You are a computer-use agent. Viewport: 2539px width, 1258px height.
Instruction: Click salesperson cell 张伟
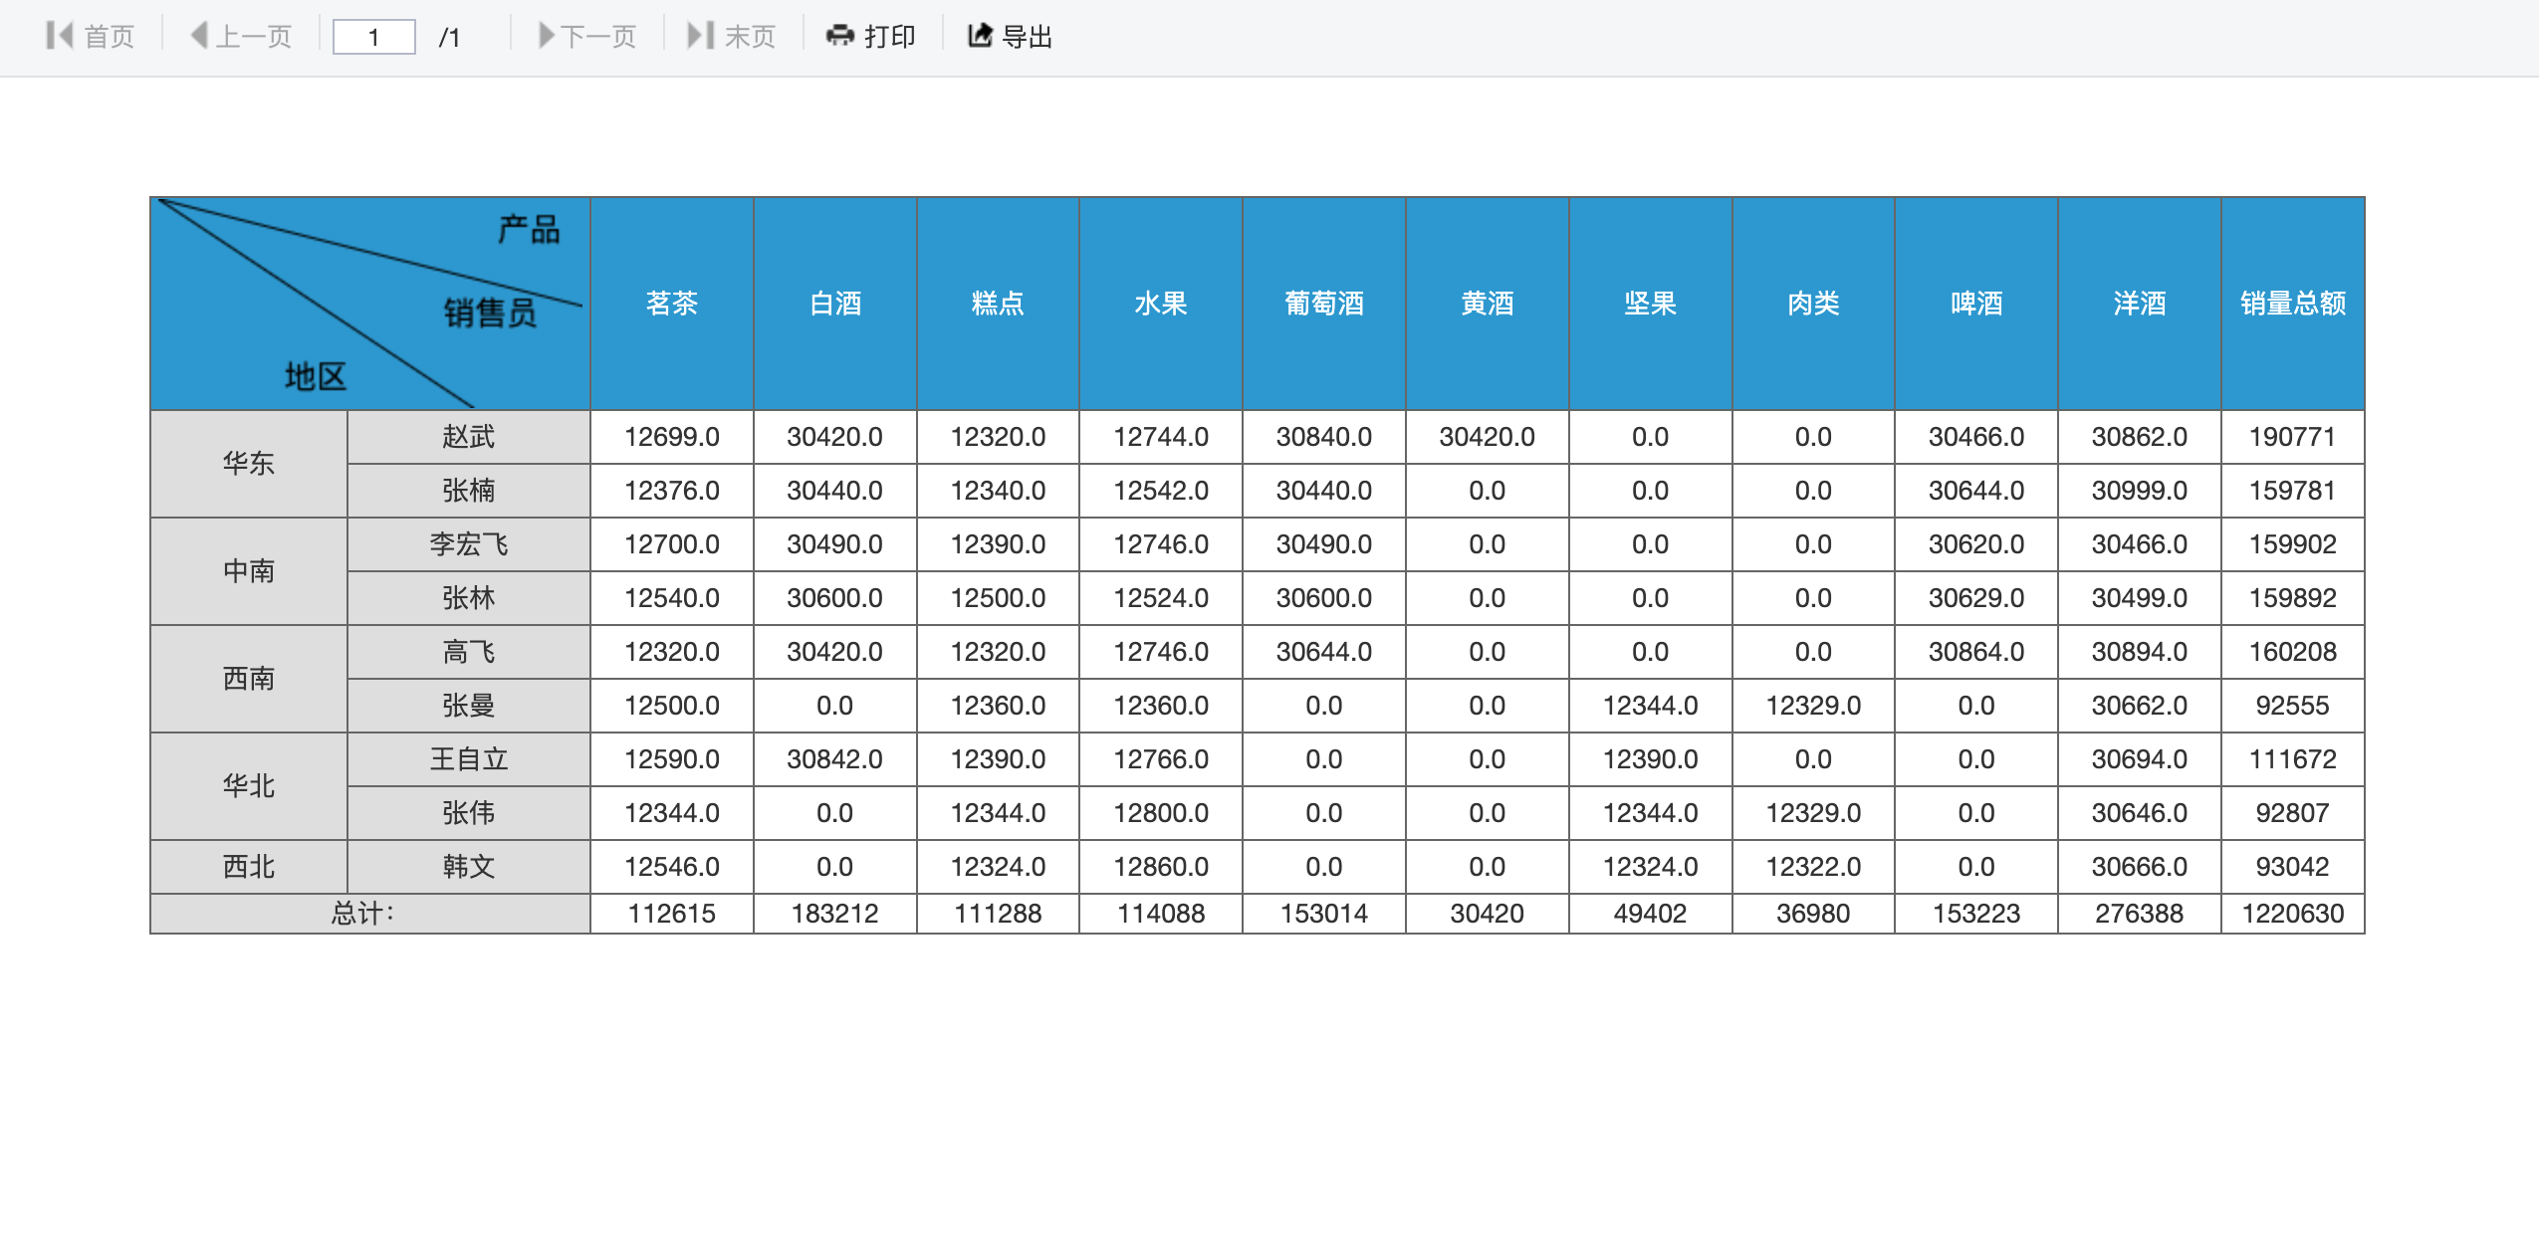(x=469, y=813)
